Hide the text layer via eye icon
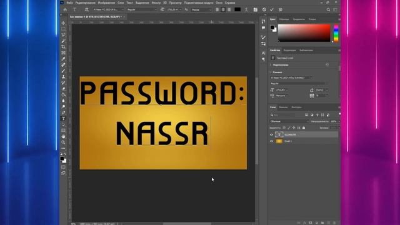This screenshot has width=400, height=225. pyautogui.click(x=271, y=134)
